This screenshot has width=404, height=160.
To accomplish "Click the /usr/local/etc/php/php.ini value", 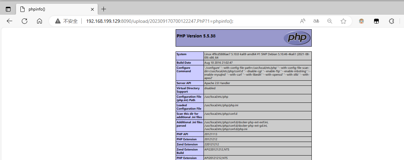I will coord(257,107).
